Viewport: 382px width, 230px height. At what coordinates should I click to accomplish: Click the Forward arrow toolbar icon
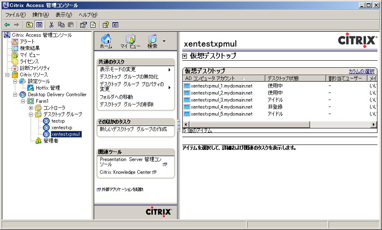click(17, 25)
